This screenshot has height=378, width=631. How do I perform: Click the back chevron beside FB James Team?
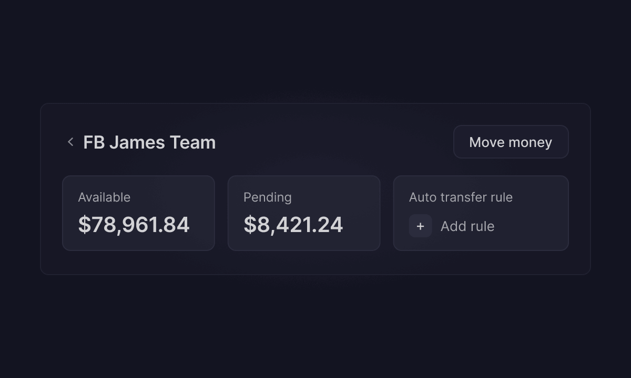70,142
